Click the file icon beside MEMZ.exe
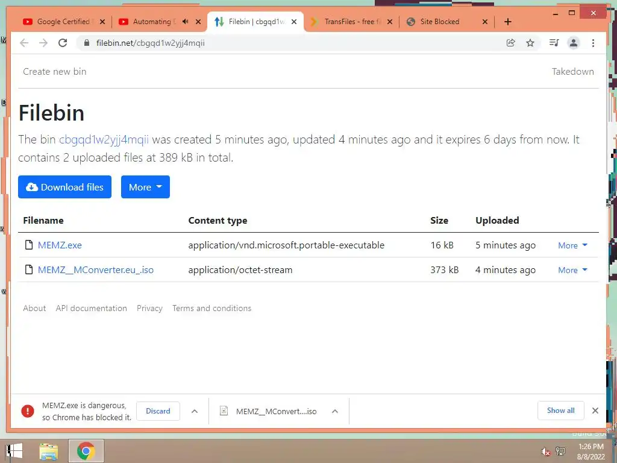 coord(29,245)
